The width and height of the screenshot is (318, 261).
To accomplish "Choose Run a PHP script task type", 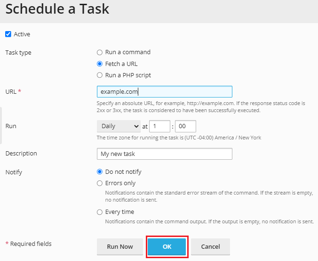I will [100, 75].
